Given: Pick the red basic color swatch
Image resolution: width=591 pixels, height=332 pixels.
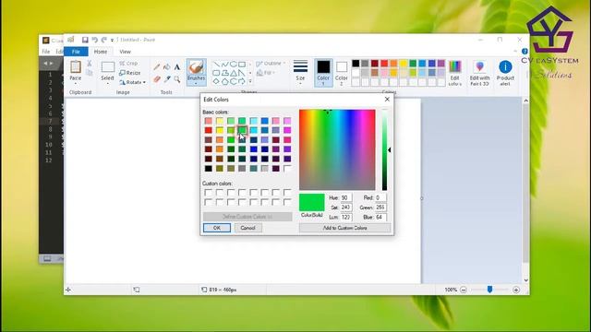Looking at the screenshot, I should click(208, 130).
